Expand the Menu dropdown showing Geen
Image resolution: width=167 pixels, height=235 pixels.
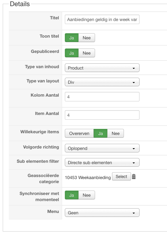(102, 213)
